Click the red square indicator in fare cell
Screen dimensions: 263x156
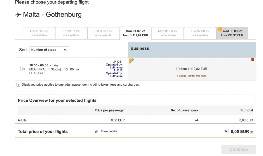click(253, 60)
